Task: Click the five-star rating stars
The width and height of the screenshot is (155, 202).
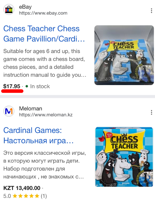Action: tap(26, 196)
